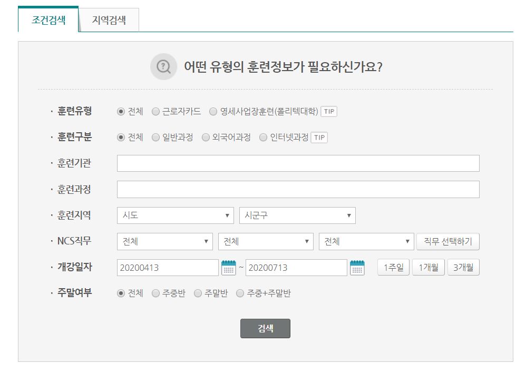Select the 주말반 radio option
Screen dimensions: 526x383
(198, 293)
